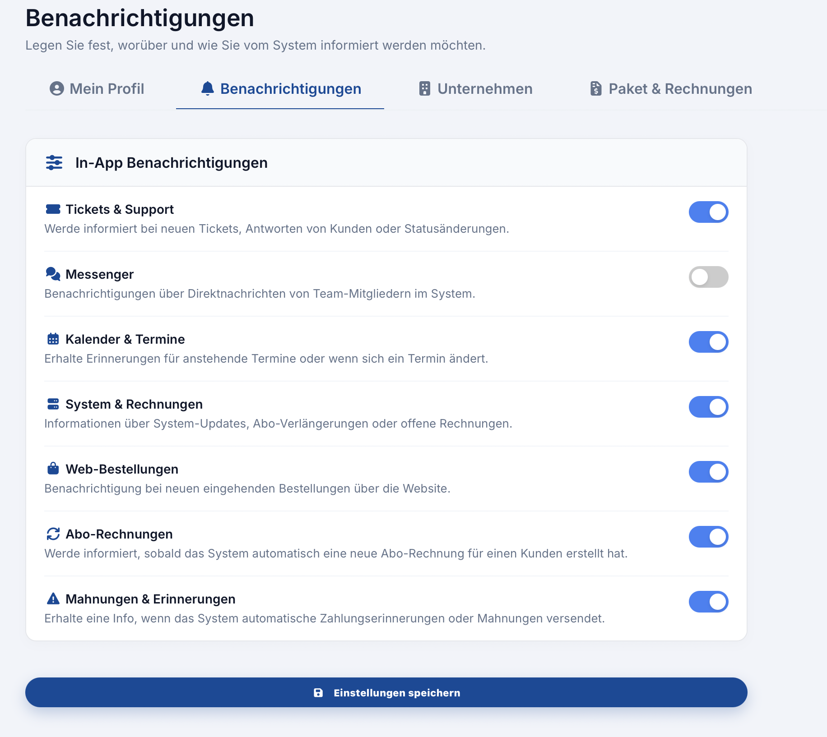Click the sliders icon in In-App Benachrichtigungen header
Image resolution: width=827 pixels, height=737 pixels.
pyautogui.click(x=54, y=162)
